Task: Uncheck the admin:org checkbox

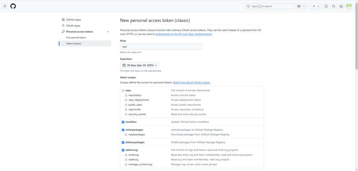Action: pyautogui.click(x=123, y=150)
